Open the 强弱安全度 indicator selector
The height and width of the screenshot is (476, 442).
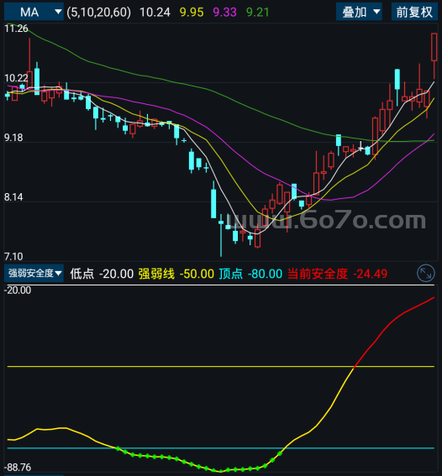[x=34, y=273]
